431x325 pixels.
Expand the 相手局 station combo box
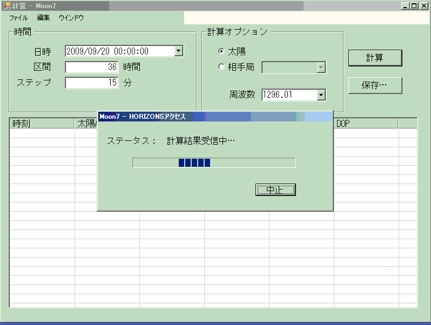[x=321, y=67]
